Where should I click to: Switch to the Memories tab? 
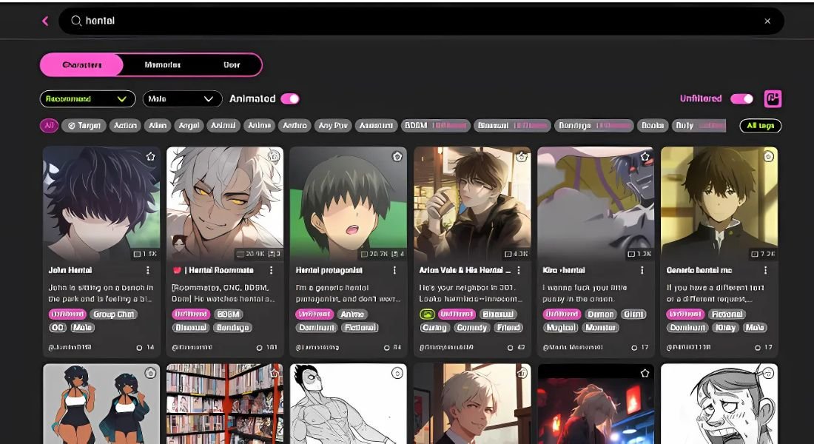pos(162,65)
